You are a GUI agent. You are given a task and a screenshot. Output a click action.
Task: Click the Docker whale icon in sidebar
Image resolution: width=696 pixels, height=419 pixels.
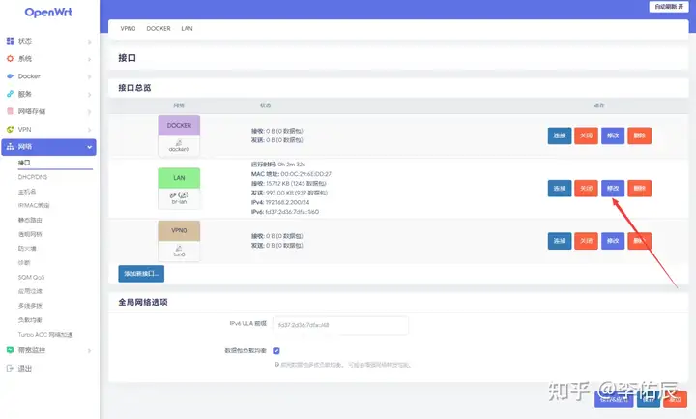[x=10, y=76]
